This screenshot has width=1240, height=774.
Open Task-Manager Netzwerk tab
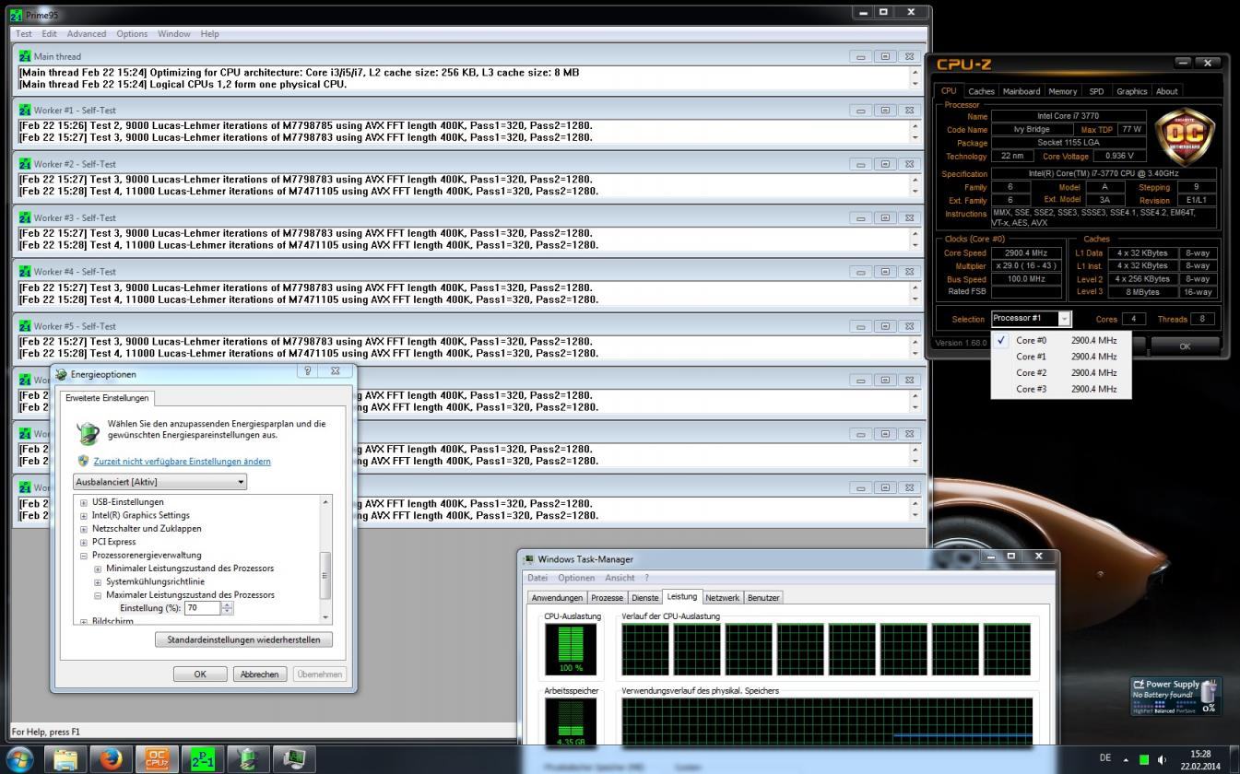[x=722, y=598]
